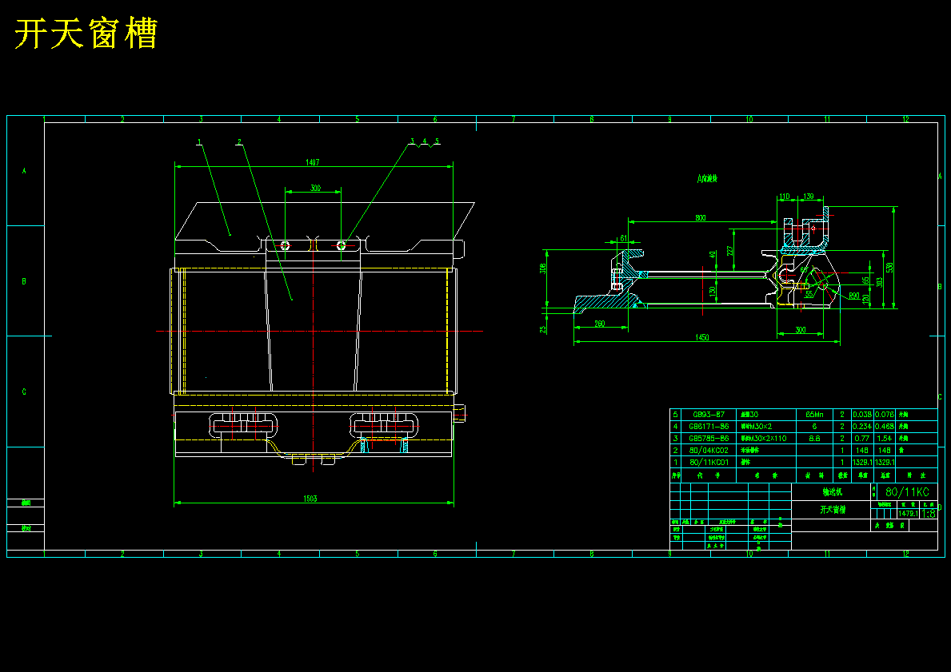Viewport: 951px width, 672px height.
Task: Select the 0.468 total weight cell
Action: point(884,427)
